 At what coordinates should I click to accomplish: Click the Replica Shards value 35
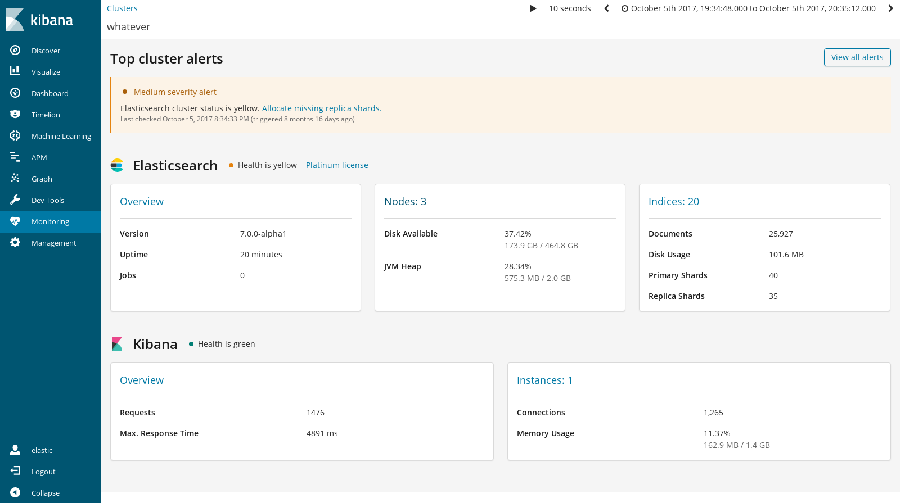click(773, 296)
